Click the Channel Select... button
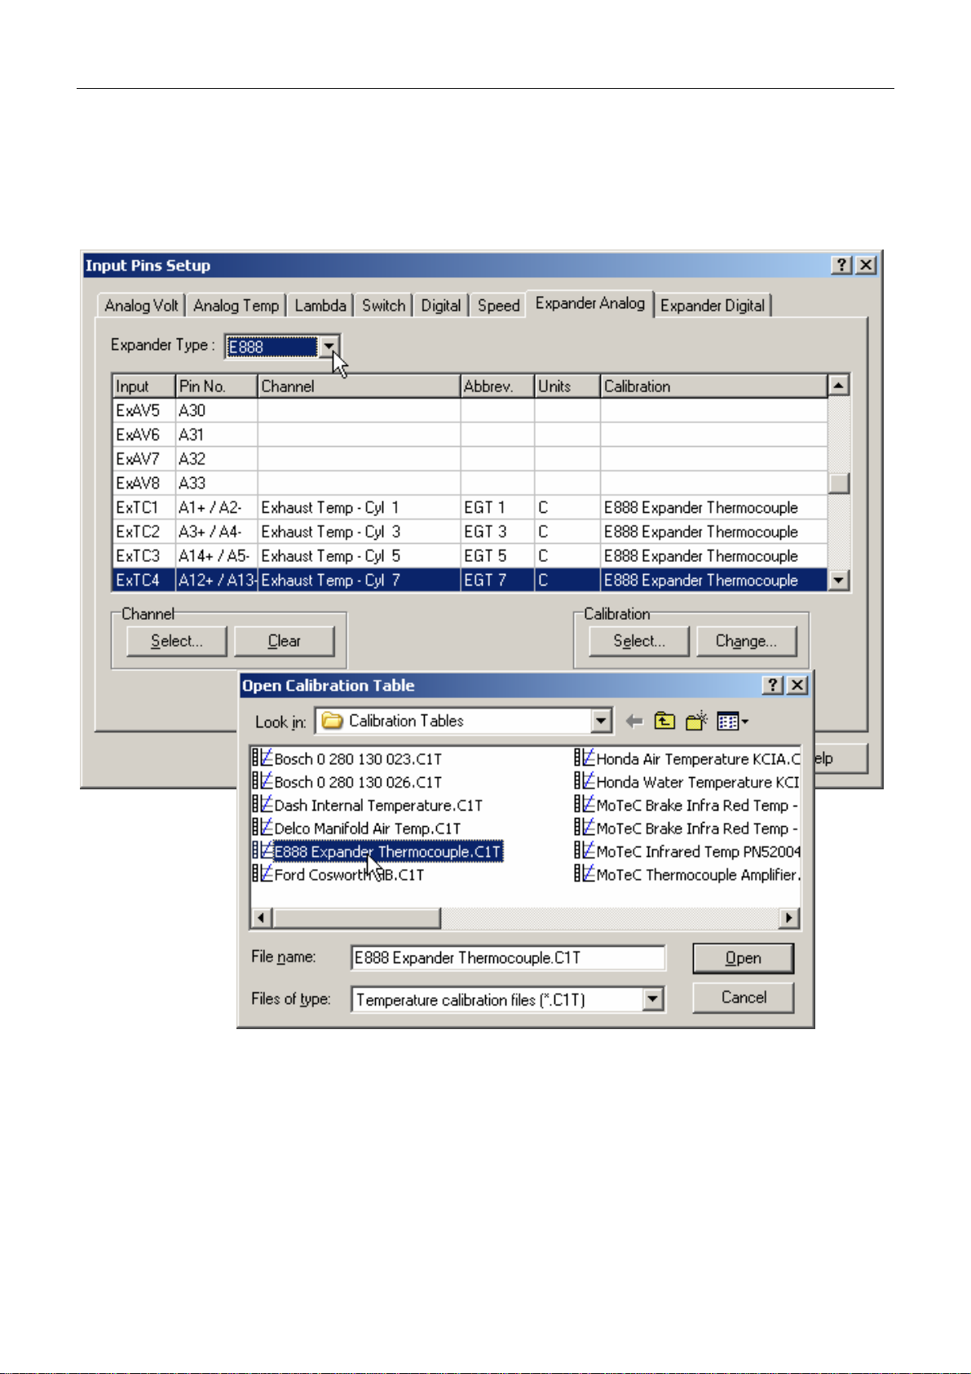Screen dimensions: 971x1374 (177, 641)
